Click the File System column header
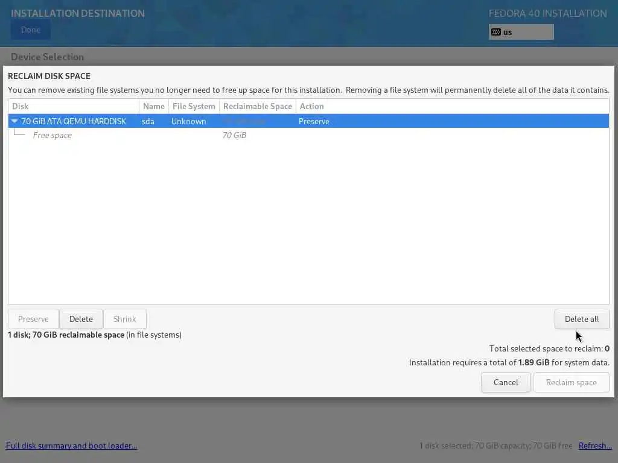 pos(194,106)
